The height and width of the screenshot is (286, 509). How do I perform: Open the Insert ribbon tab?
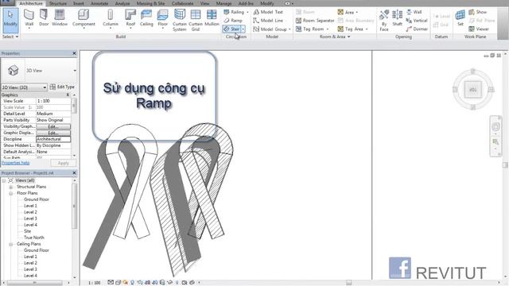click(78, 3)
